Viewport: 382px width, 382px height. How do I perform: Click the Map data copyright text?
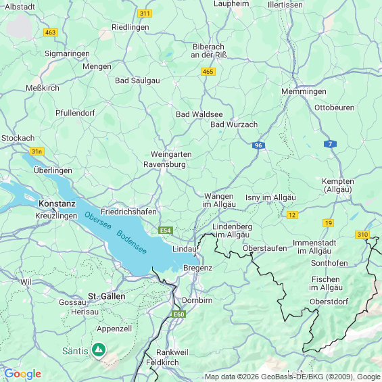[x=293, y=377]
